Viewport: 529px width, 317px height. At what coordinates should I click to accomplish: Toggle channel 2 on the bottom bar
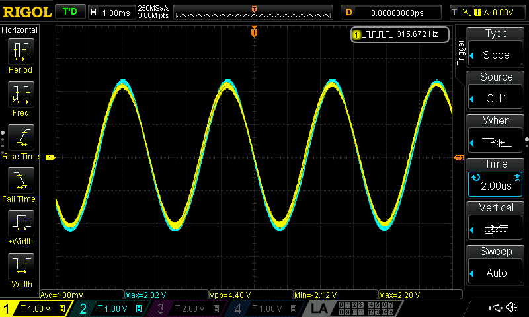(x=110, y=308)
